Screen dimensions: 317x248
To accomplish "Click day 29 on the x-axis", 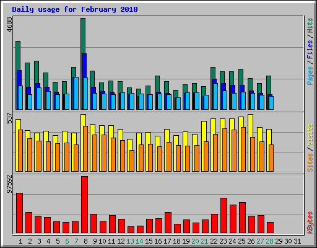I will (279, 241).
